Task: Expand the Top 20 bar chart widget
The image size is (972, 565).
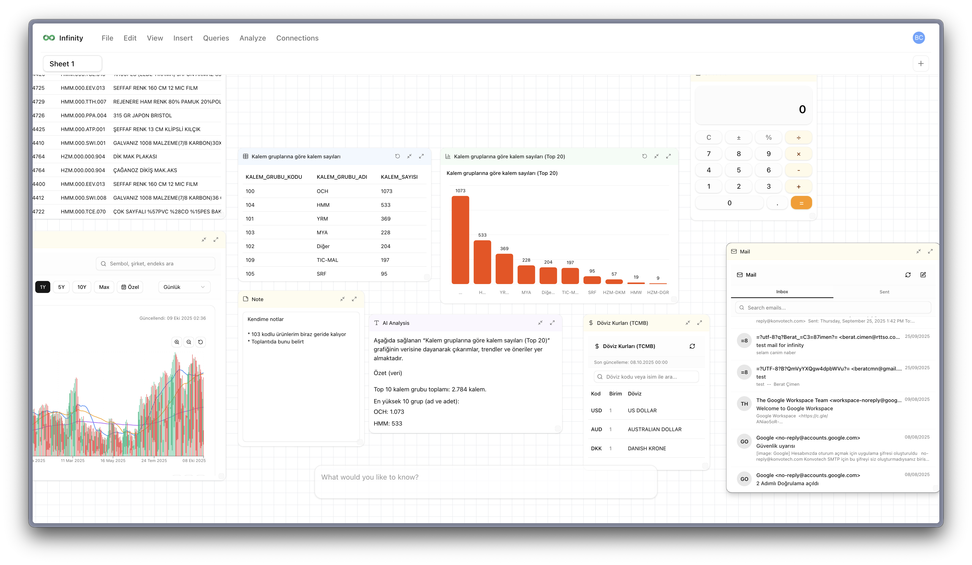Action: pos(668,156)
